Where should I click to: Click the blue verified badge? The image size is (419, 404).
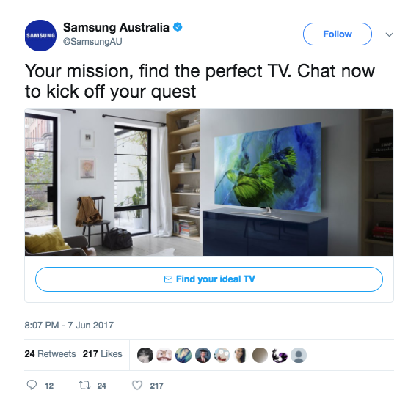tap(178, 27)
